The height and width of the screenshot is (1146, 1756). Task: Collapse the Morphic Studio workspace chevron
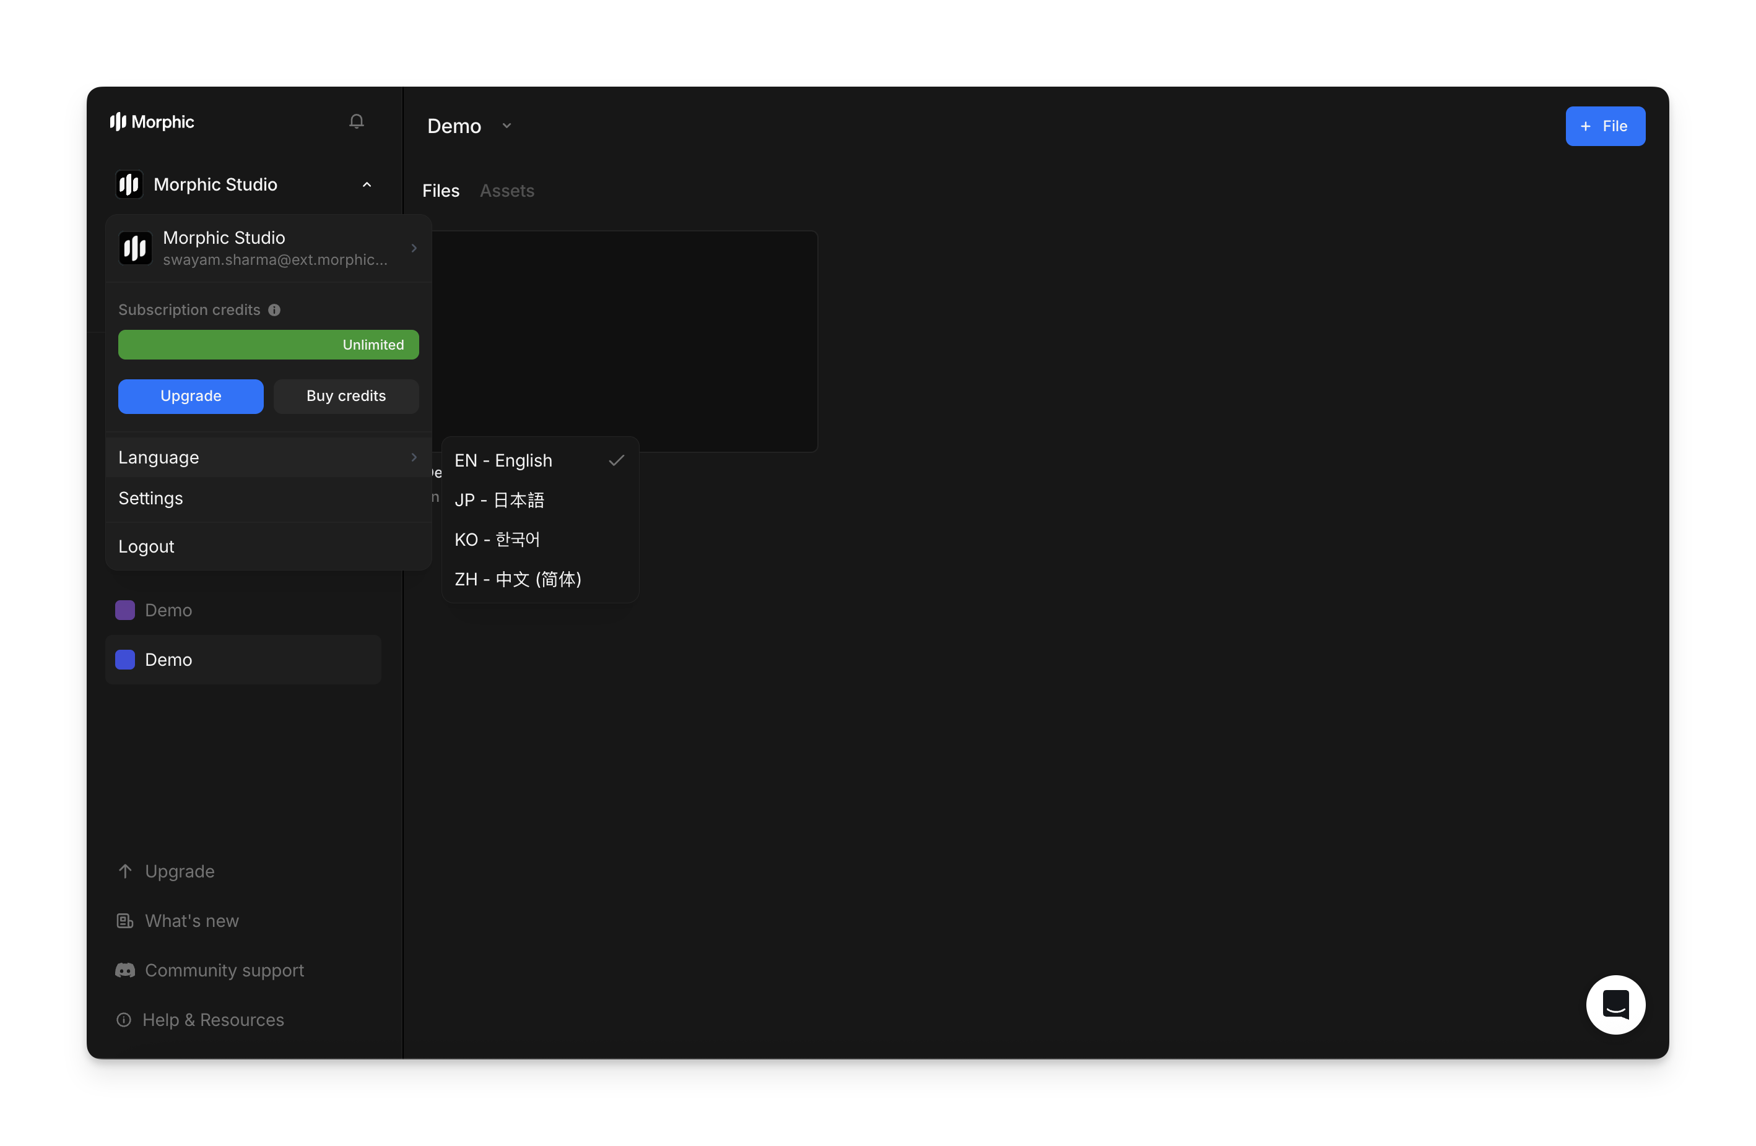click(367, 184)
